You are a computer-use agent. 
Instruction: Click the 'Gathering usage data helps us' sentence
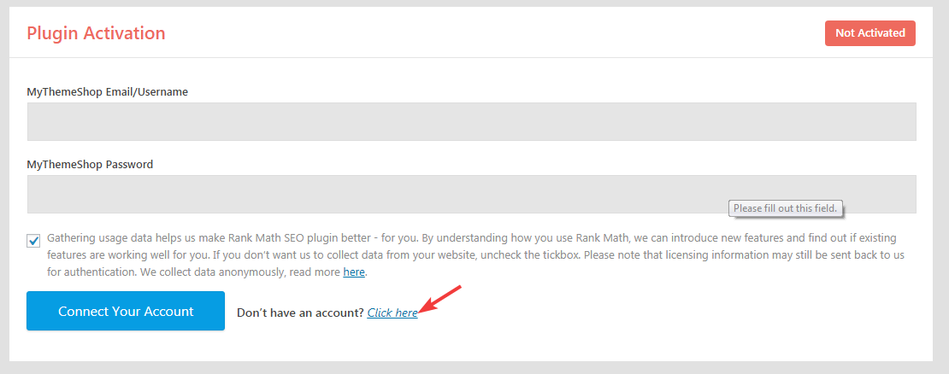pos(128,238)
